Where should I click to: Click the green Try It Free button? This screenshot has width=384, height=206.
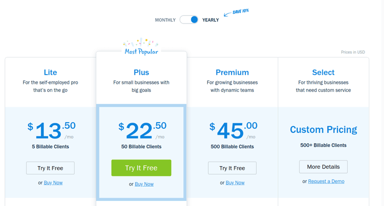[141, 168]
